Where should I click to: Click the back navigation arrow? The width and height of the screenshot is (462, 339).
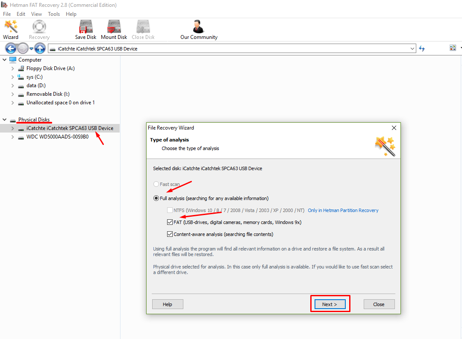click(x=11, y=48)
